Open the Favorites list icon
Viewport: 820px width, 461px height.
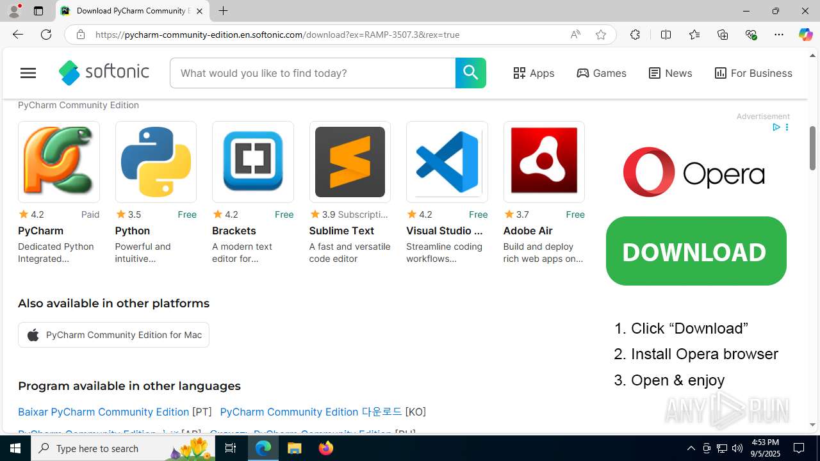pos(694,35)
